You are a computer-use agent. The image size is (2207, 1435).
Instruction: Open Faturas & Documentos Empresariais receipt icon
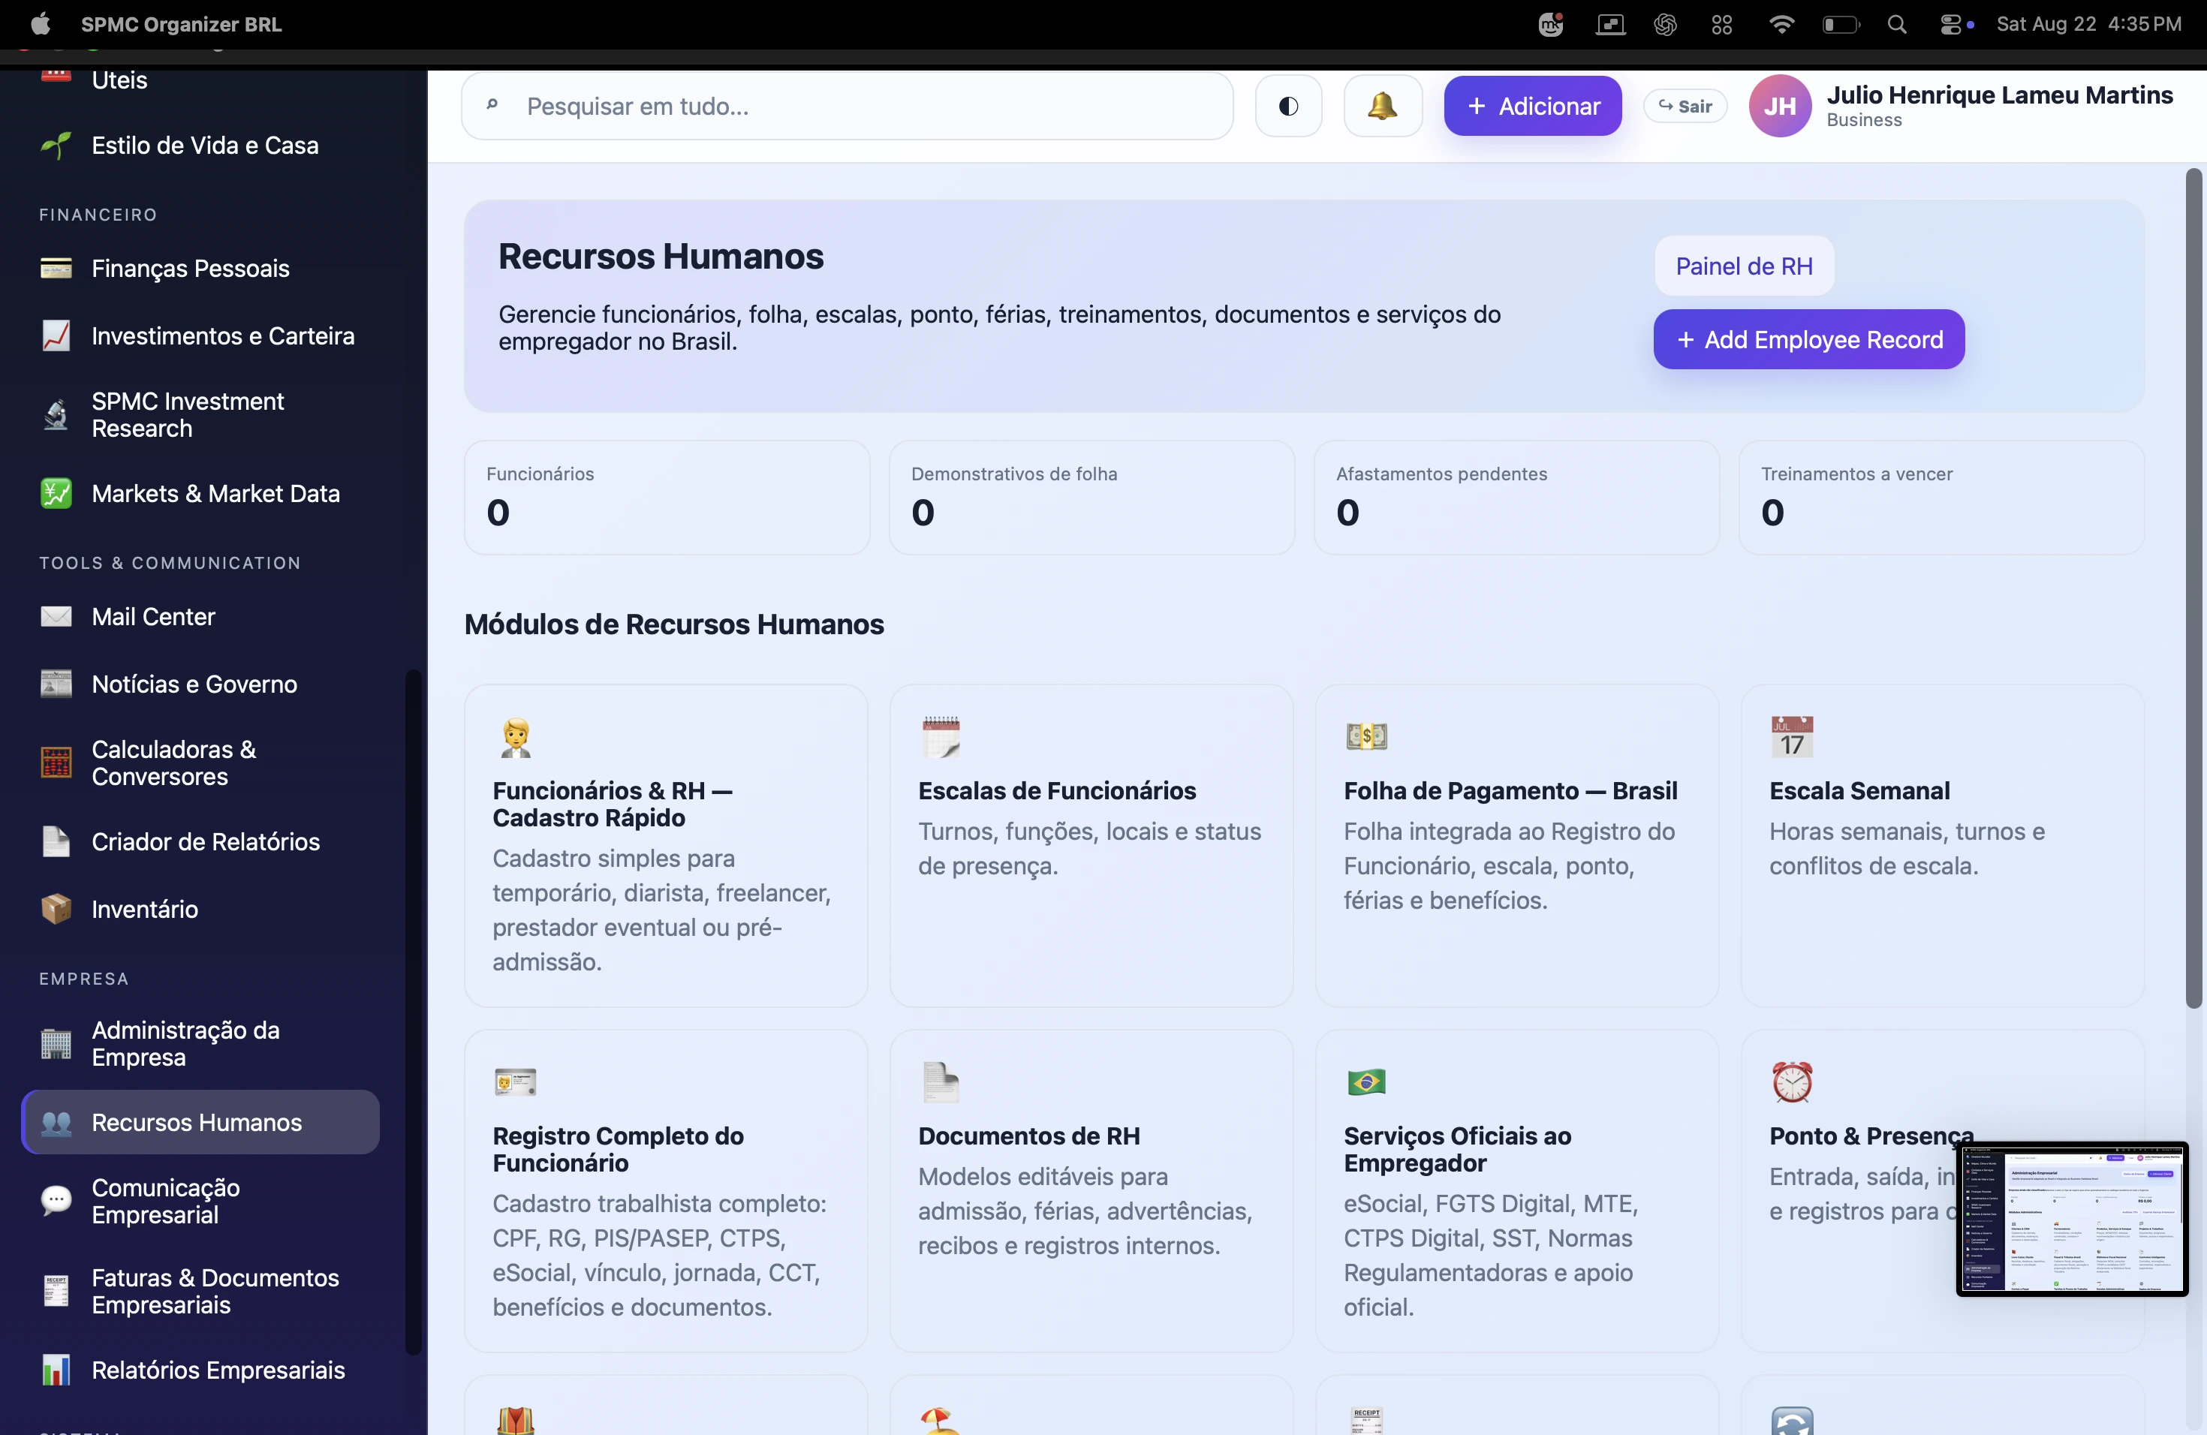pyautogui.click(x=56, y=1292)
